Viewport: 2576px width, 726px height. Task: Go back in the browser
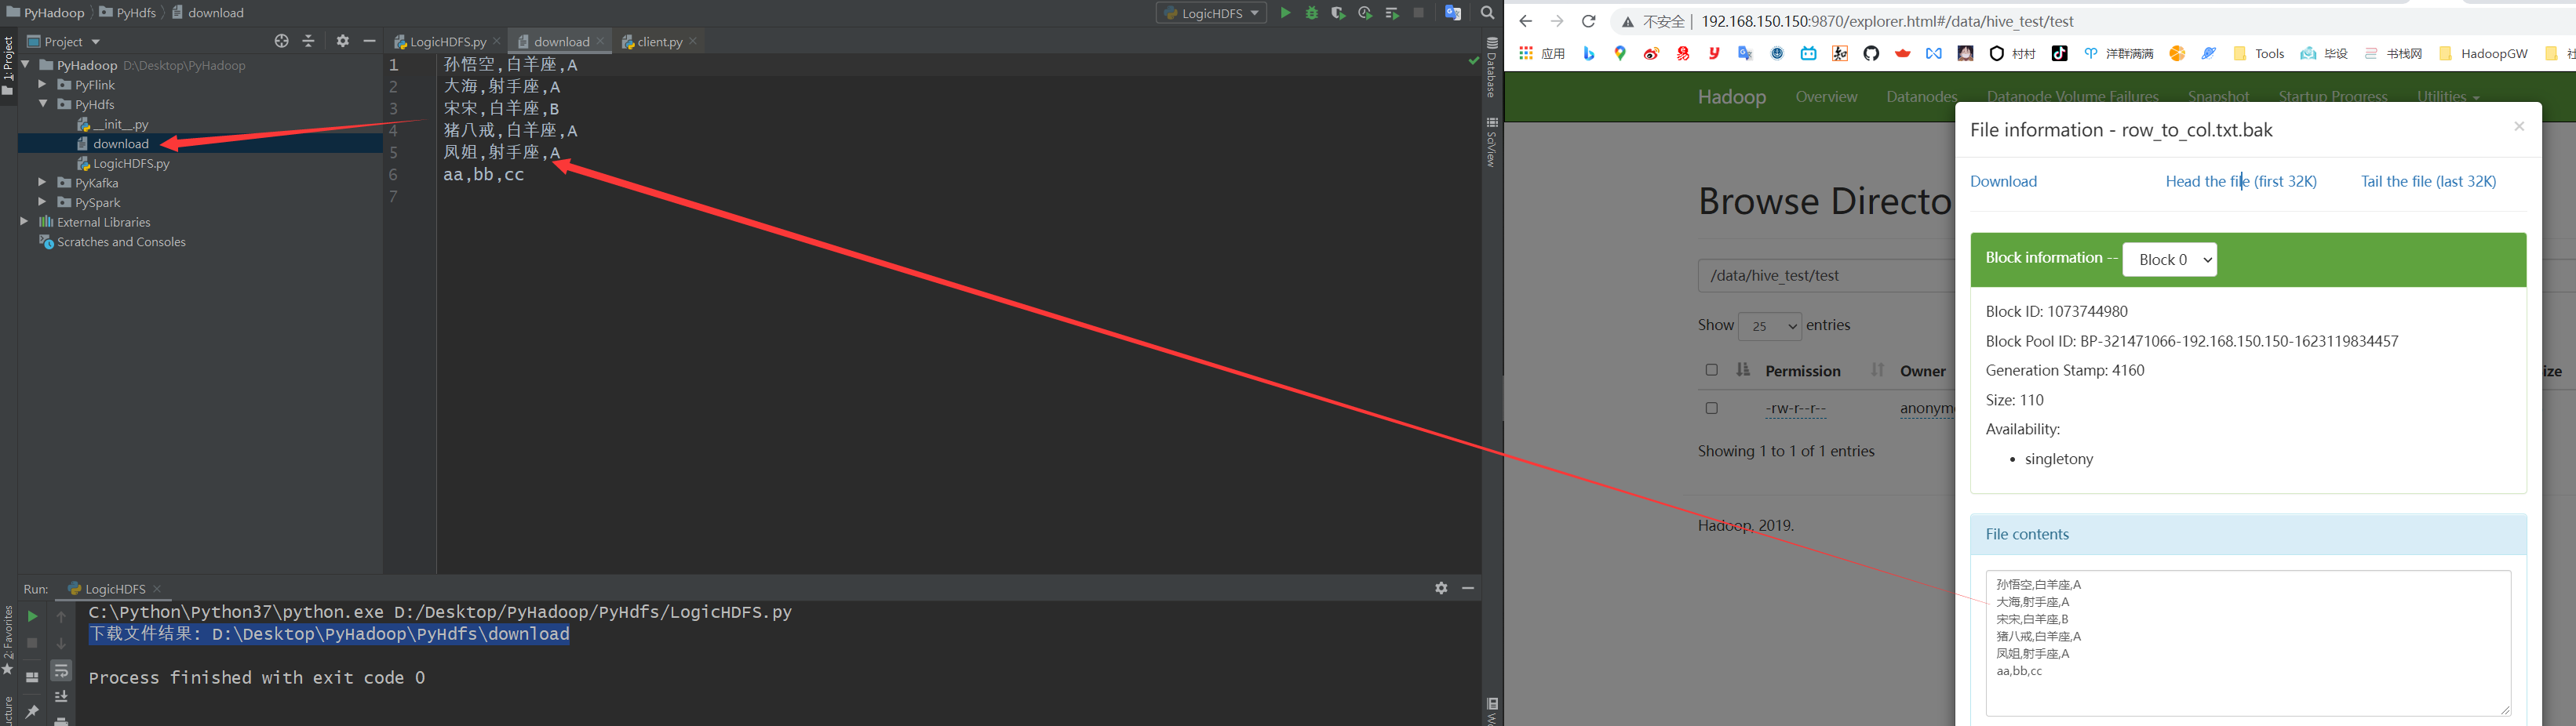(x=1525, y=21)
